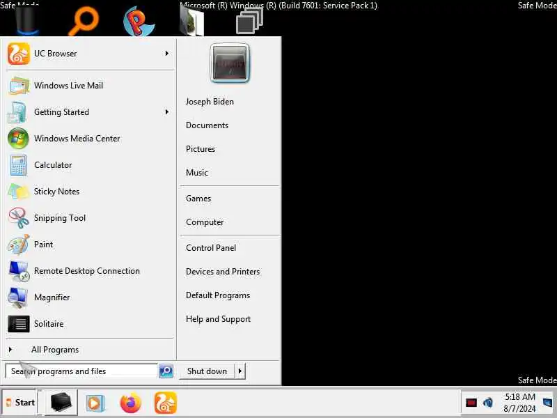Launch the Magnifier icon

click(18, 297)
